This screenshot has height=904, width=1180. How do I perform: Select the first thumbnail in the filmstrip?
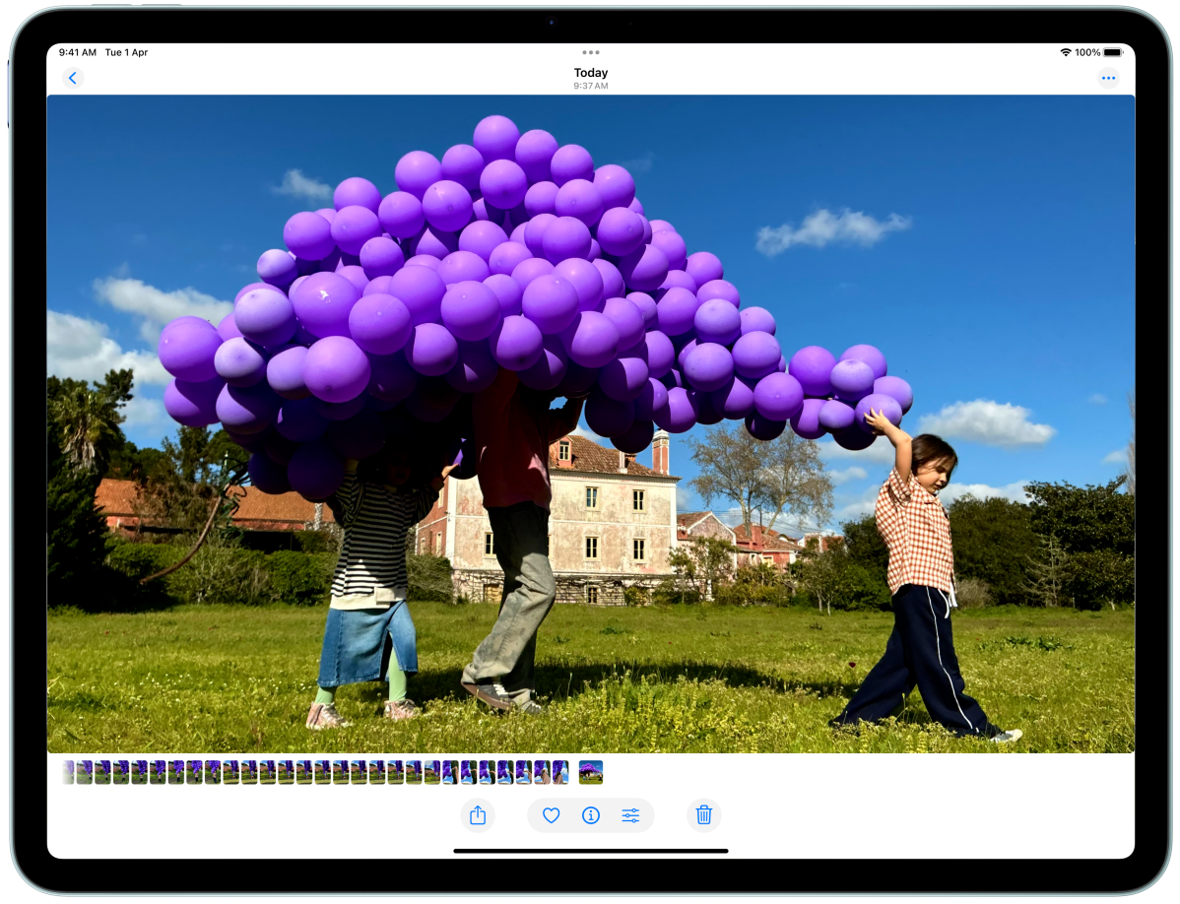click(x=68, y=772)
